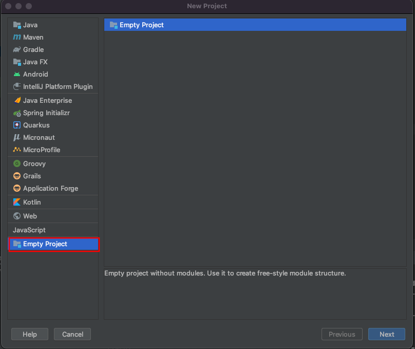
Task: Click the MicroProfile wave icon
Action: pos(17,150)
